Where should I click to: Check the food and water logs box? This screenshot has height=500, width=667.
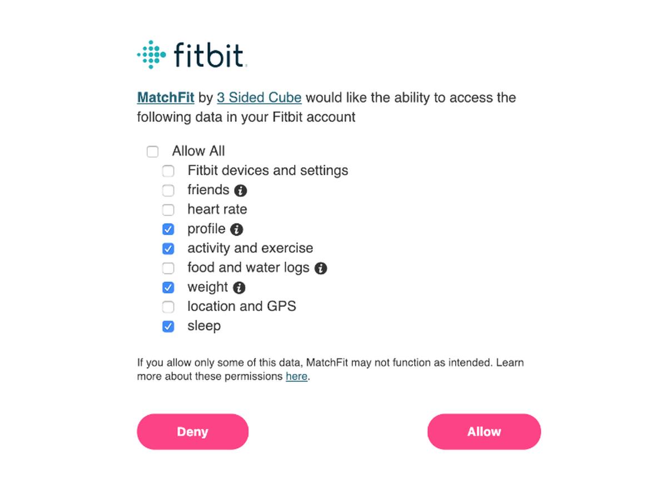pyautogui.click(x=168, y=268)
